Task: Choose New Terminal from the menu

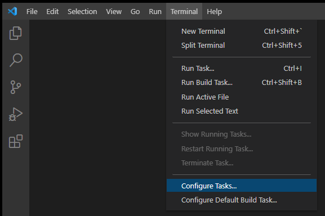Action: [242, 31]
